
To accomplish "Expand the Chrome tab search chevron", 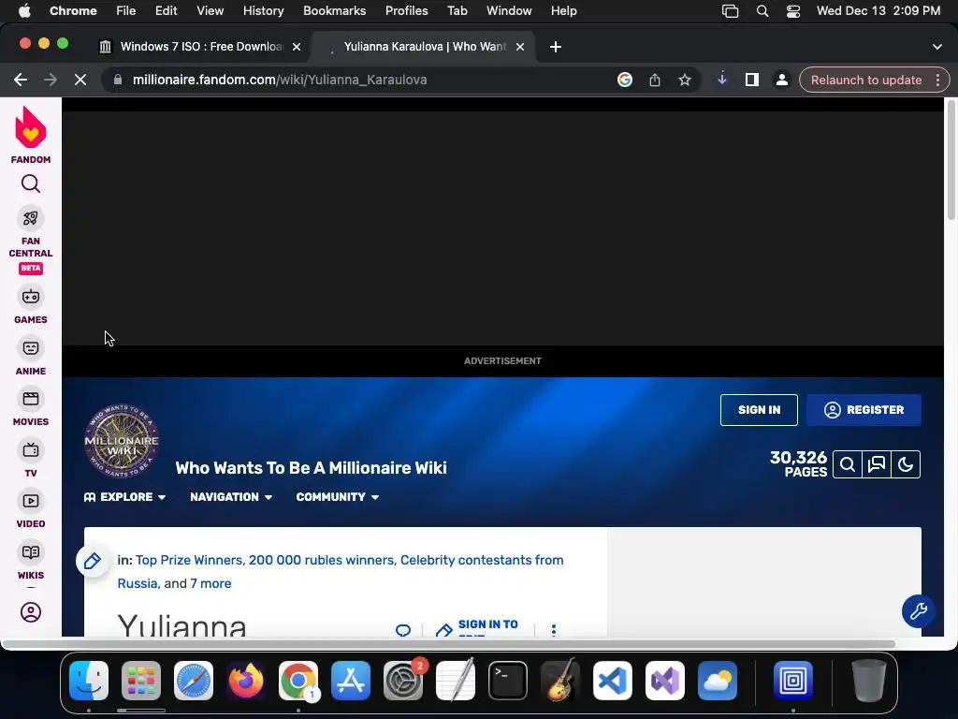I will [937, 47].
